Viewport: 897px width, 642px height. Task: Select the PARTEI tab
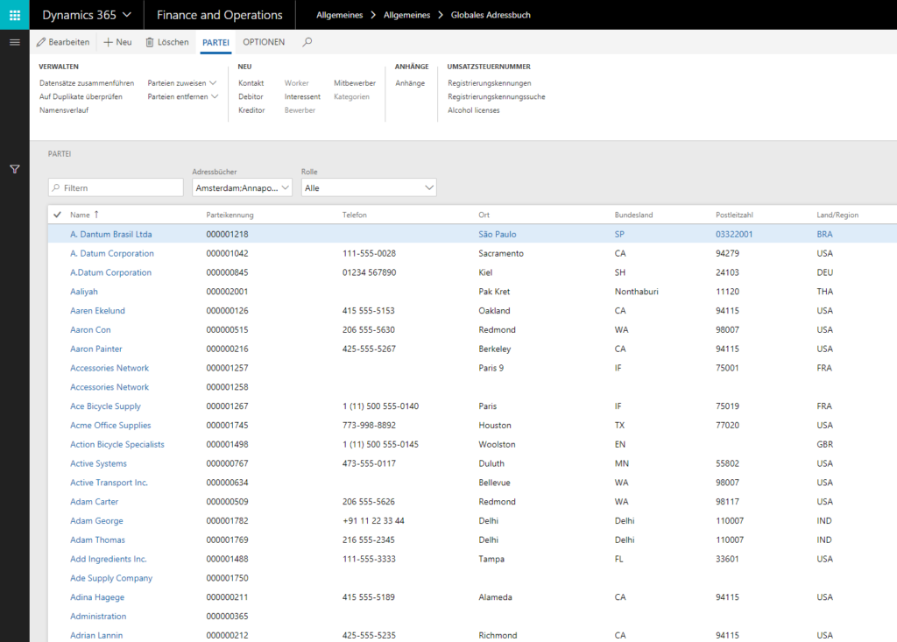[x=215, y=42]
